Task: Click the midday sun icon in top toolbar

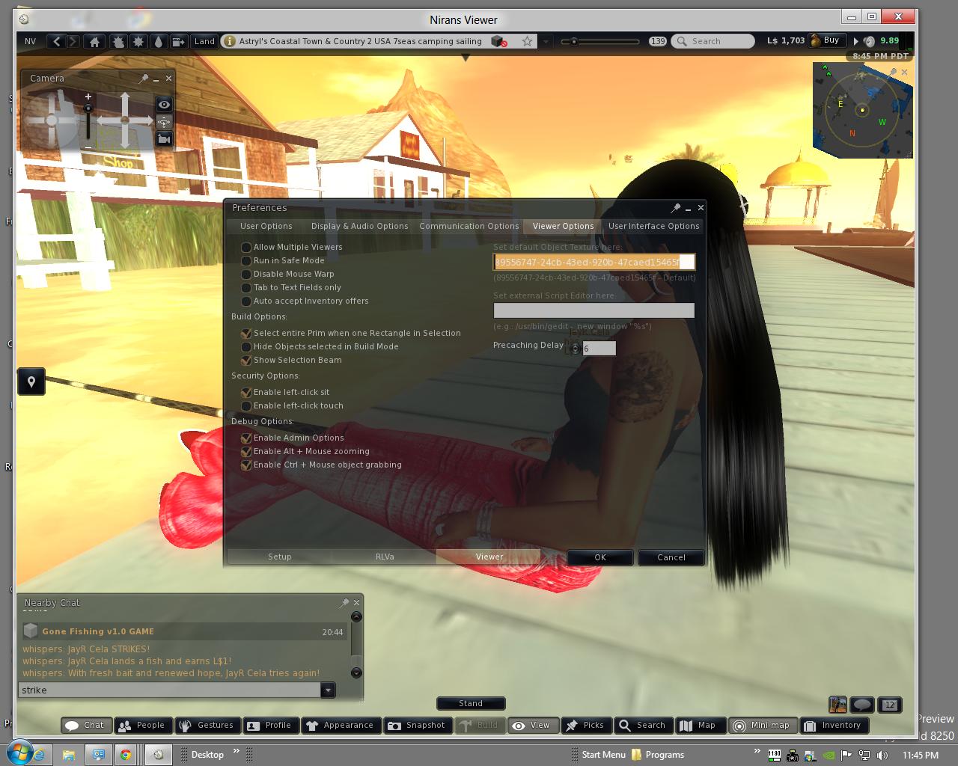Action: (138, 42)
